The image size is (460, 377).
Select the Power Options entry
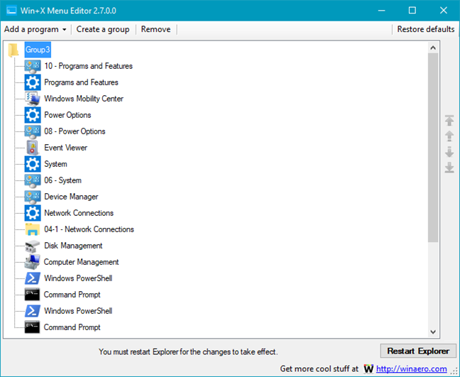coord(67,115)
